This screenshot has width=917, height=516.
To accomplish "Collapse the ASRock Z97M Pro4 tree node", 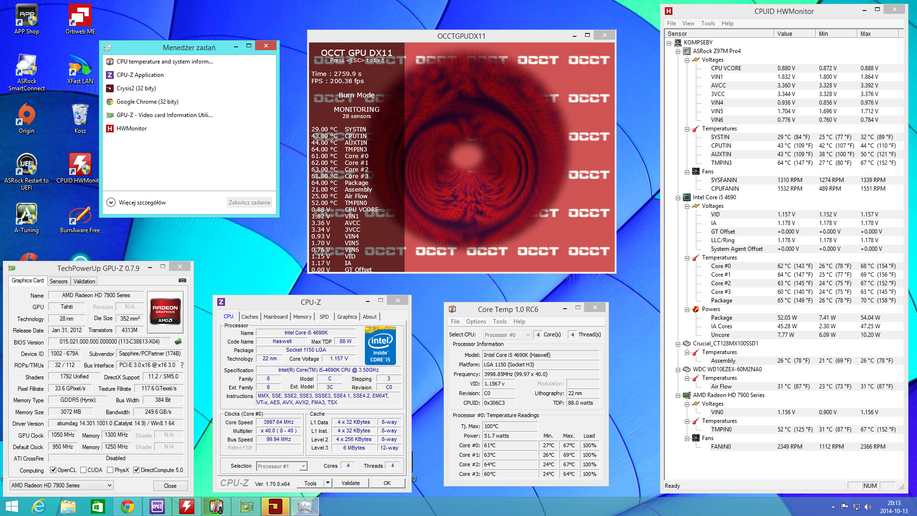I will (678, 52).
